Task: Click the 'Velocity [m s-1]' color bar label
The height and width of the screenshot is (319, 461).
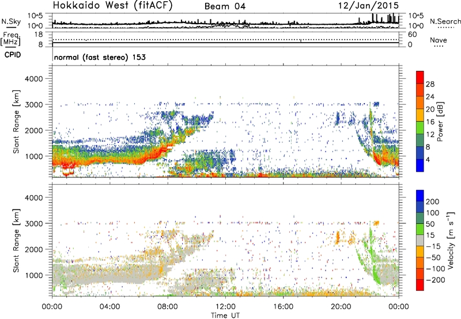Action: (451, 240)
